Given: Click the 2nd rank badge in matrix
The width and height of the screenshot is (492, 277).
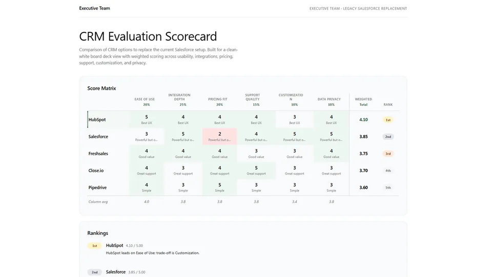Looking at the screenshot, I should tap(388, 136).
